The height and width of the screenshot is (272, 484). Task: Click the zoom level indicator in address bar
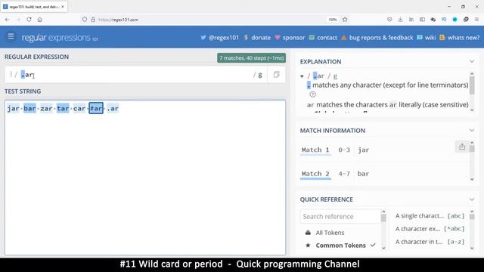pos(333,20)
